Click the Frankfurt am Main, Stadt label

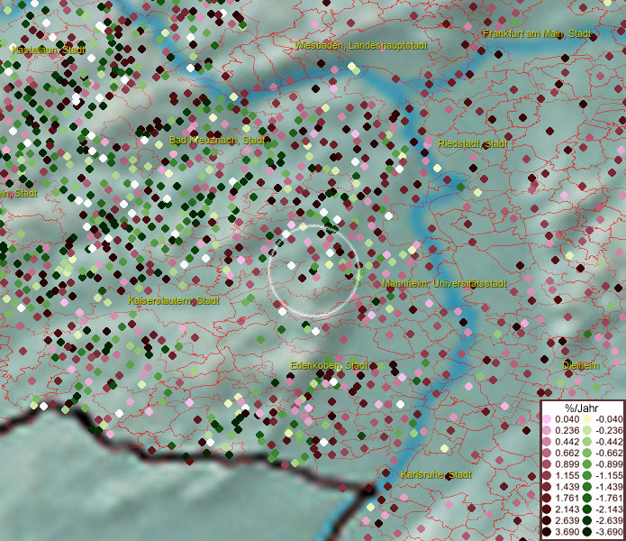(x=537, y=34)
